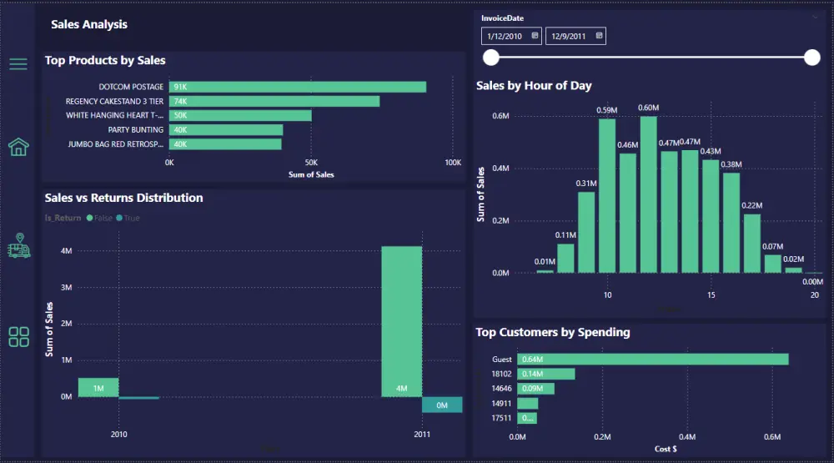Select the 2011 sales bar labeled 4M

point(402,321)
